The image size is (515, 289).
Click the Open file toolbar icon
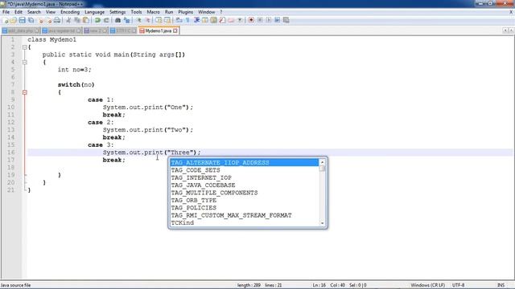[13, 20]
